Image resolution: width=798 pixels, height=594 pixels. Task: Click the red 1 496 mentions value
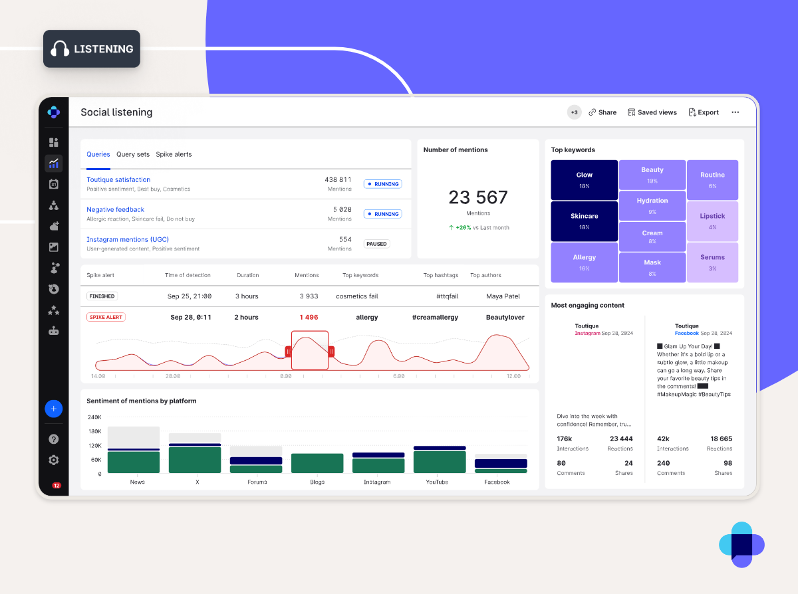pyautogui.click(x=309, y=317)
